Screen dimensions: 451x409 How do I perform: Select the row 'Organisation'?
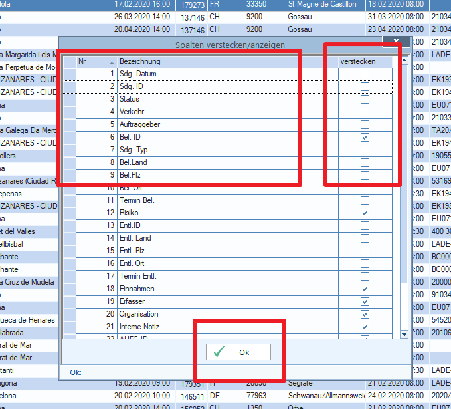[x=228, y=315]
